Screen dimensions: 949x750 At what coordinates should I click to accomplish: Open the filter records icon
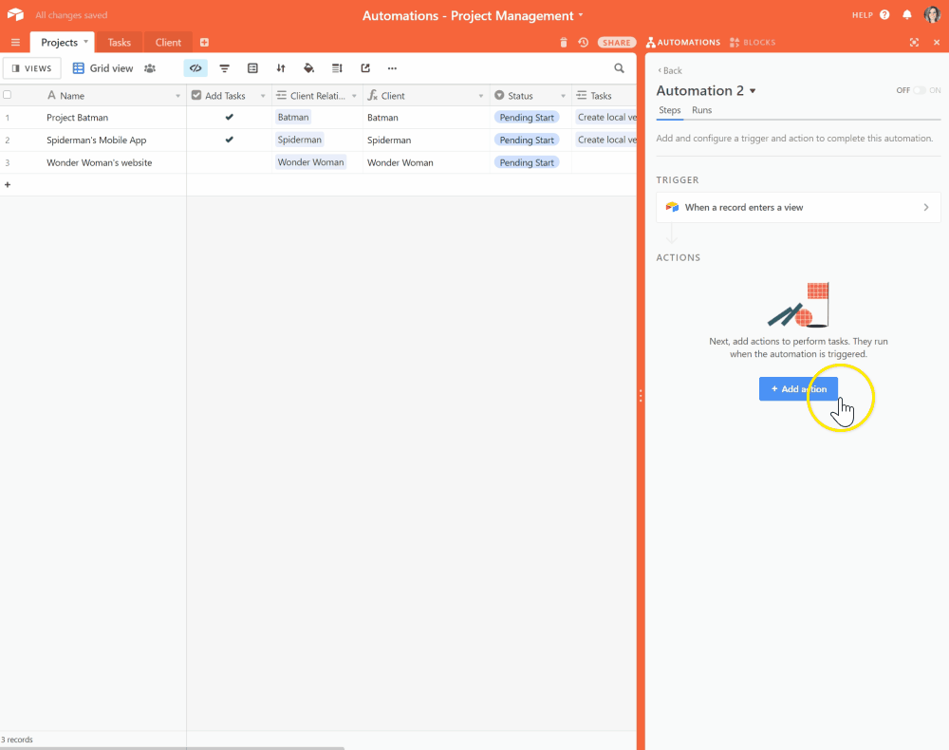point(225,68)
